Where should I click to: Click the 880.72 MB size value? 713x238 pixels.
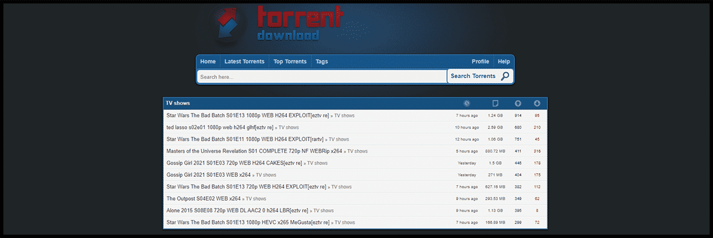[495, 151]
